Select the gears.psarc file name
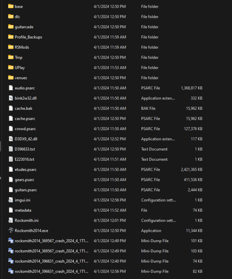 pyautogui.click(x=25, y=180)
